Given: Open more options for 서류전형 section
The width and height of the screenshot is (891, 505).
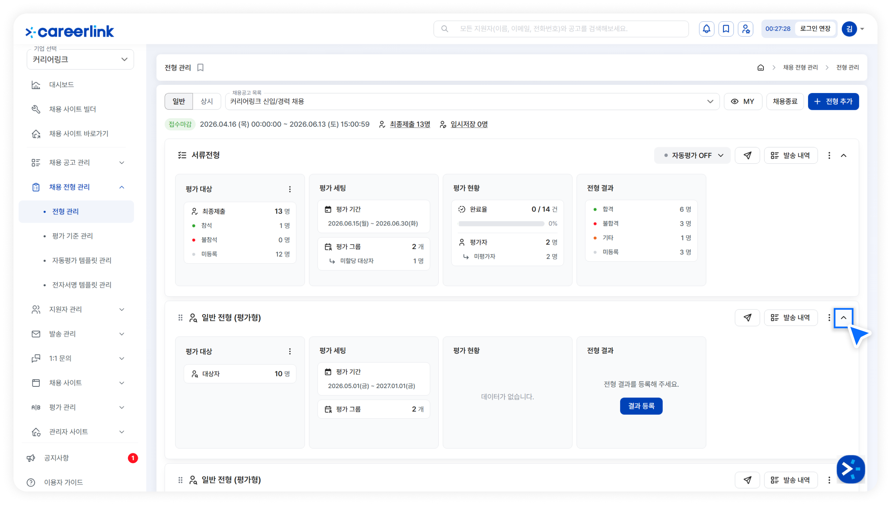Looking at the screenshot, I should tap(829, 155).
